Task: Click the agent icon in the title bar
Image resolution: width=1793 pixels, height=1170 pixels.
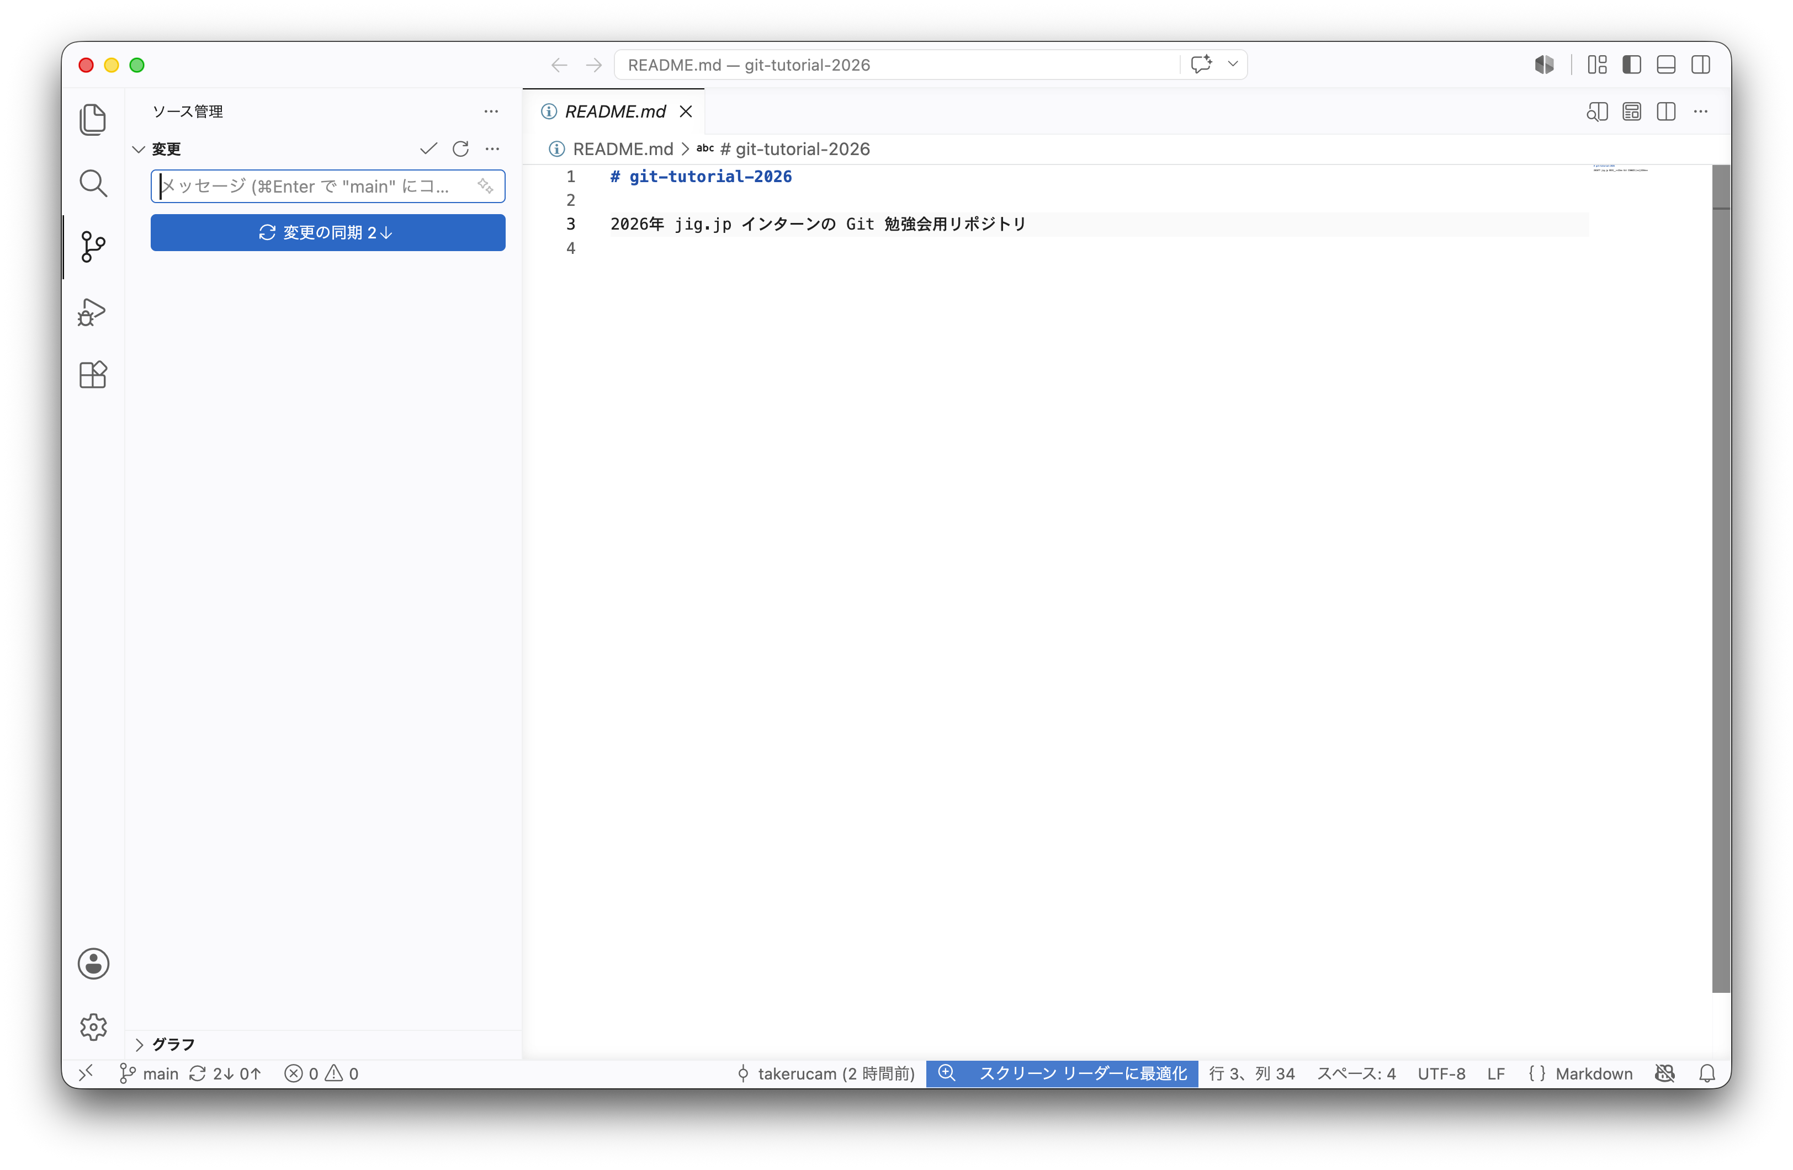Action: pyautogui.click(x=1545, y=65)
